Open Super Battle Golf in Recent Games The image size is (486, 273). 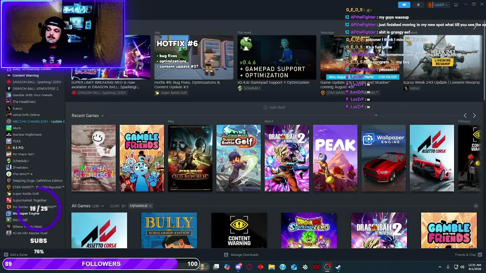238,158
